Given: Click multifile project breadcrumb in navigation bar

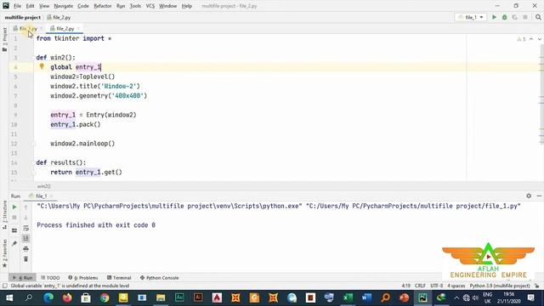Looking at the screenshot, I should [23, 17].
